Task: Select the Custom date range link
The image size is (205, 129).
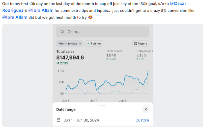Action: click(142, 120)
